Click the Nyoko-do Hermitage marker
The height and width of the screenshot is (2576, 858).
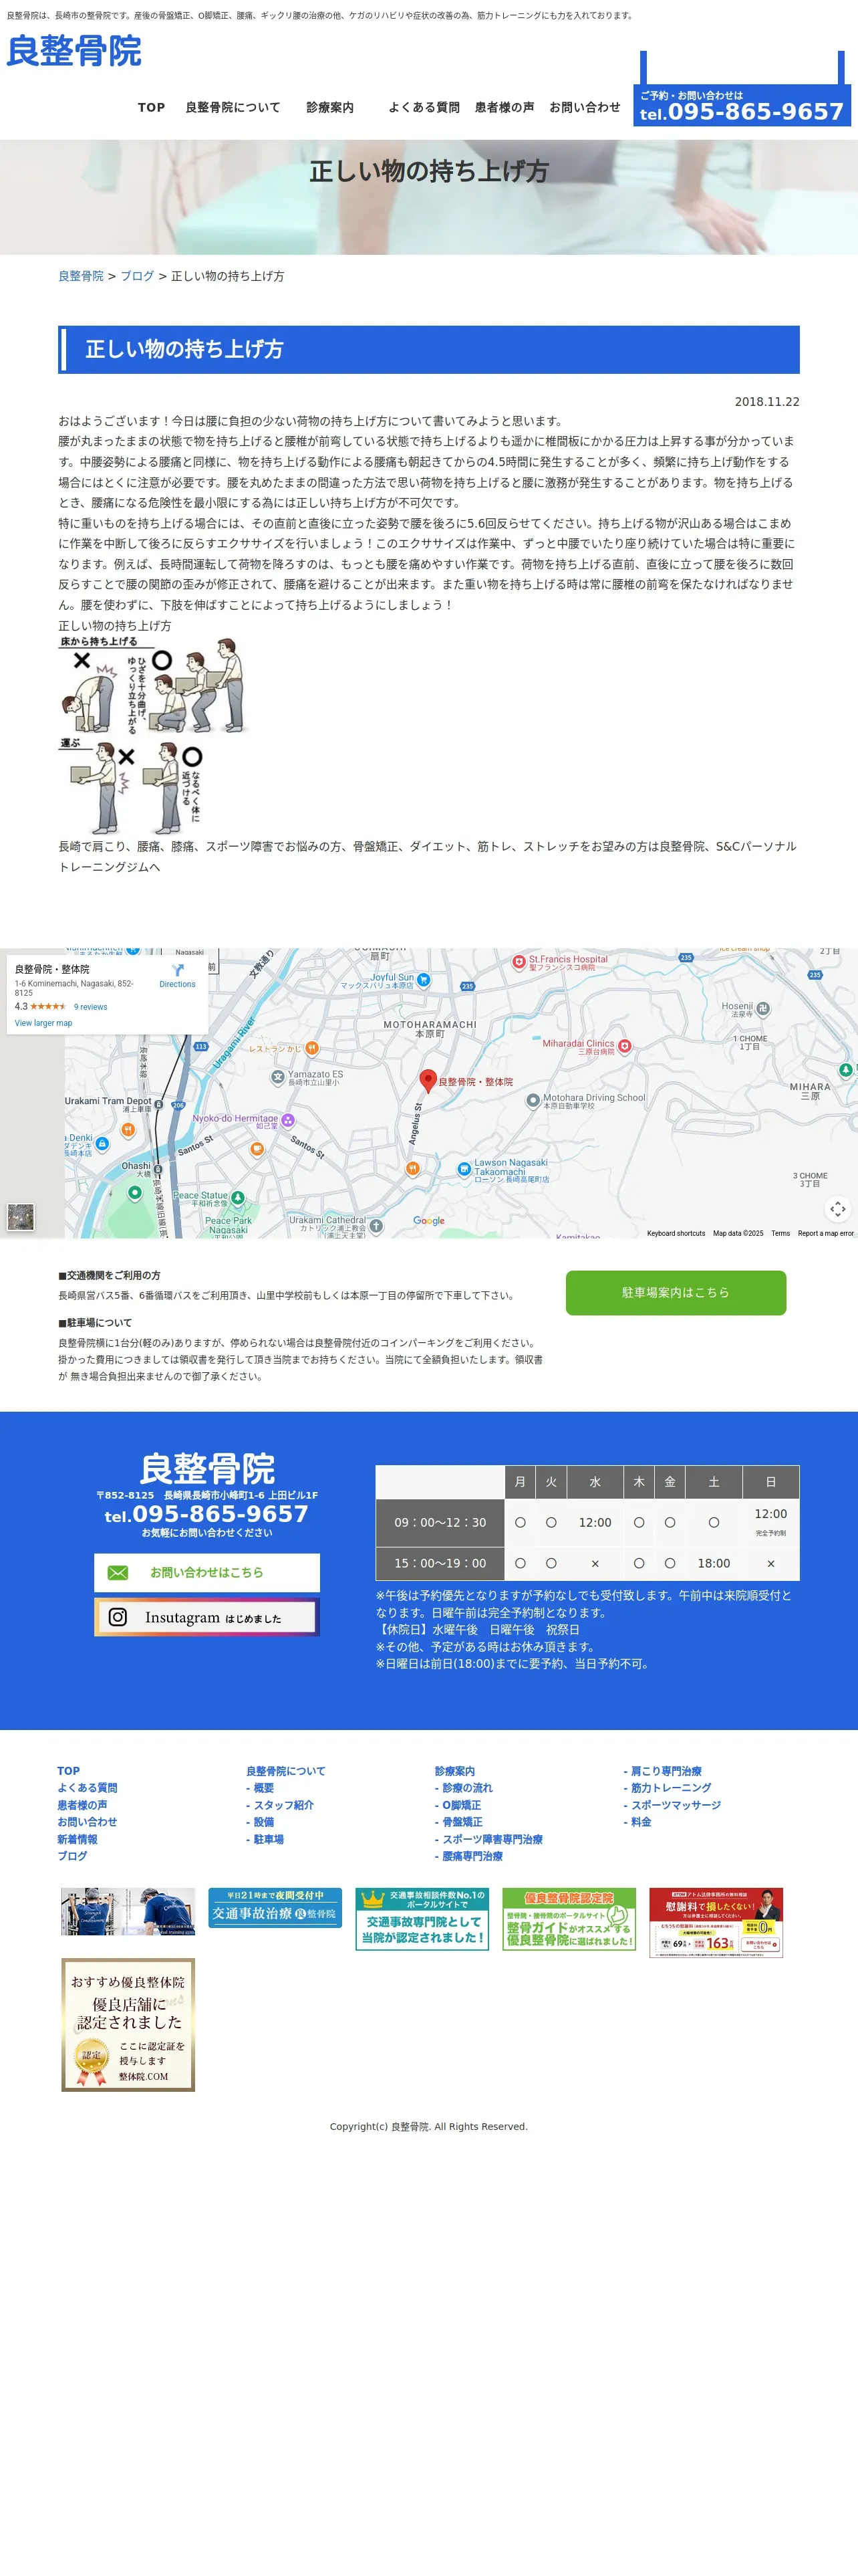(x=287, y=1120)
